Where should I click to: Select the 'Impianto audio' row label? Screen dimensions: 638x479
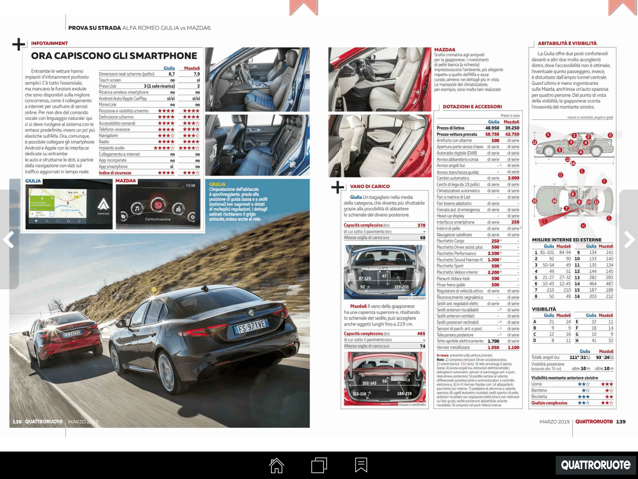(x=112, y=148)
